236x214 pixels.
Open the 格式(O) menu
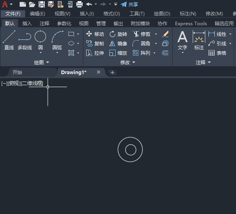pos(112,14)
